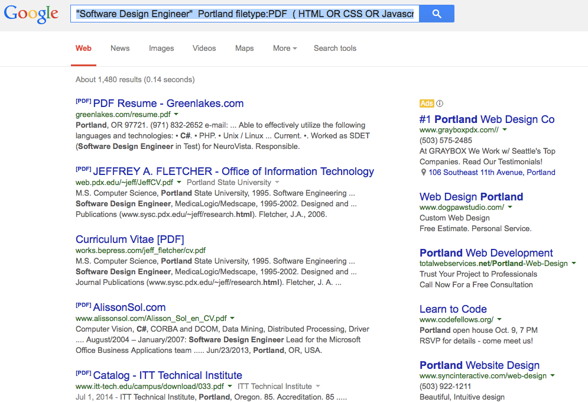Image resolution: width=588 pixels, height=402 pixels.
Task: Expand arrow next to totalwebservices.net URL
Action: pos(574,263)
